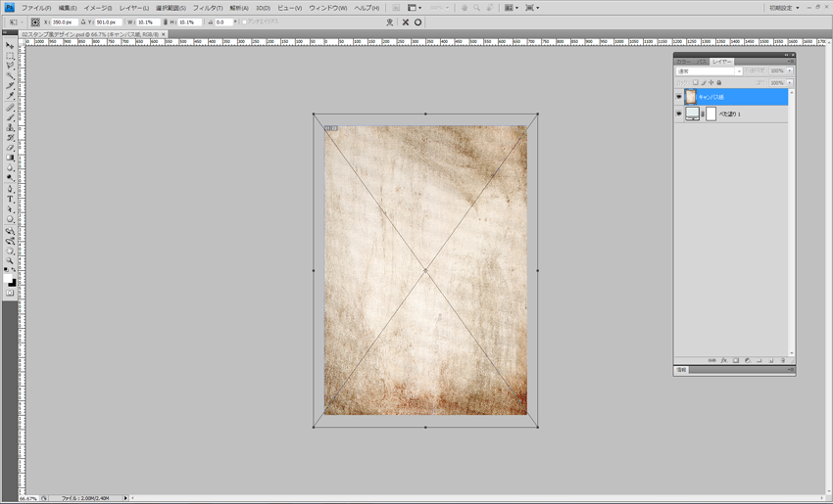Switch to the レイヤー panel tab
The width and height of the screenshot is (833, 504).
click(x=722, y=62)
